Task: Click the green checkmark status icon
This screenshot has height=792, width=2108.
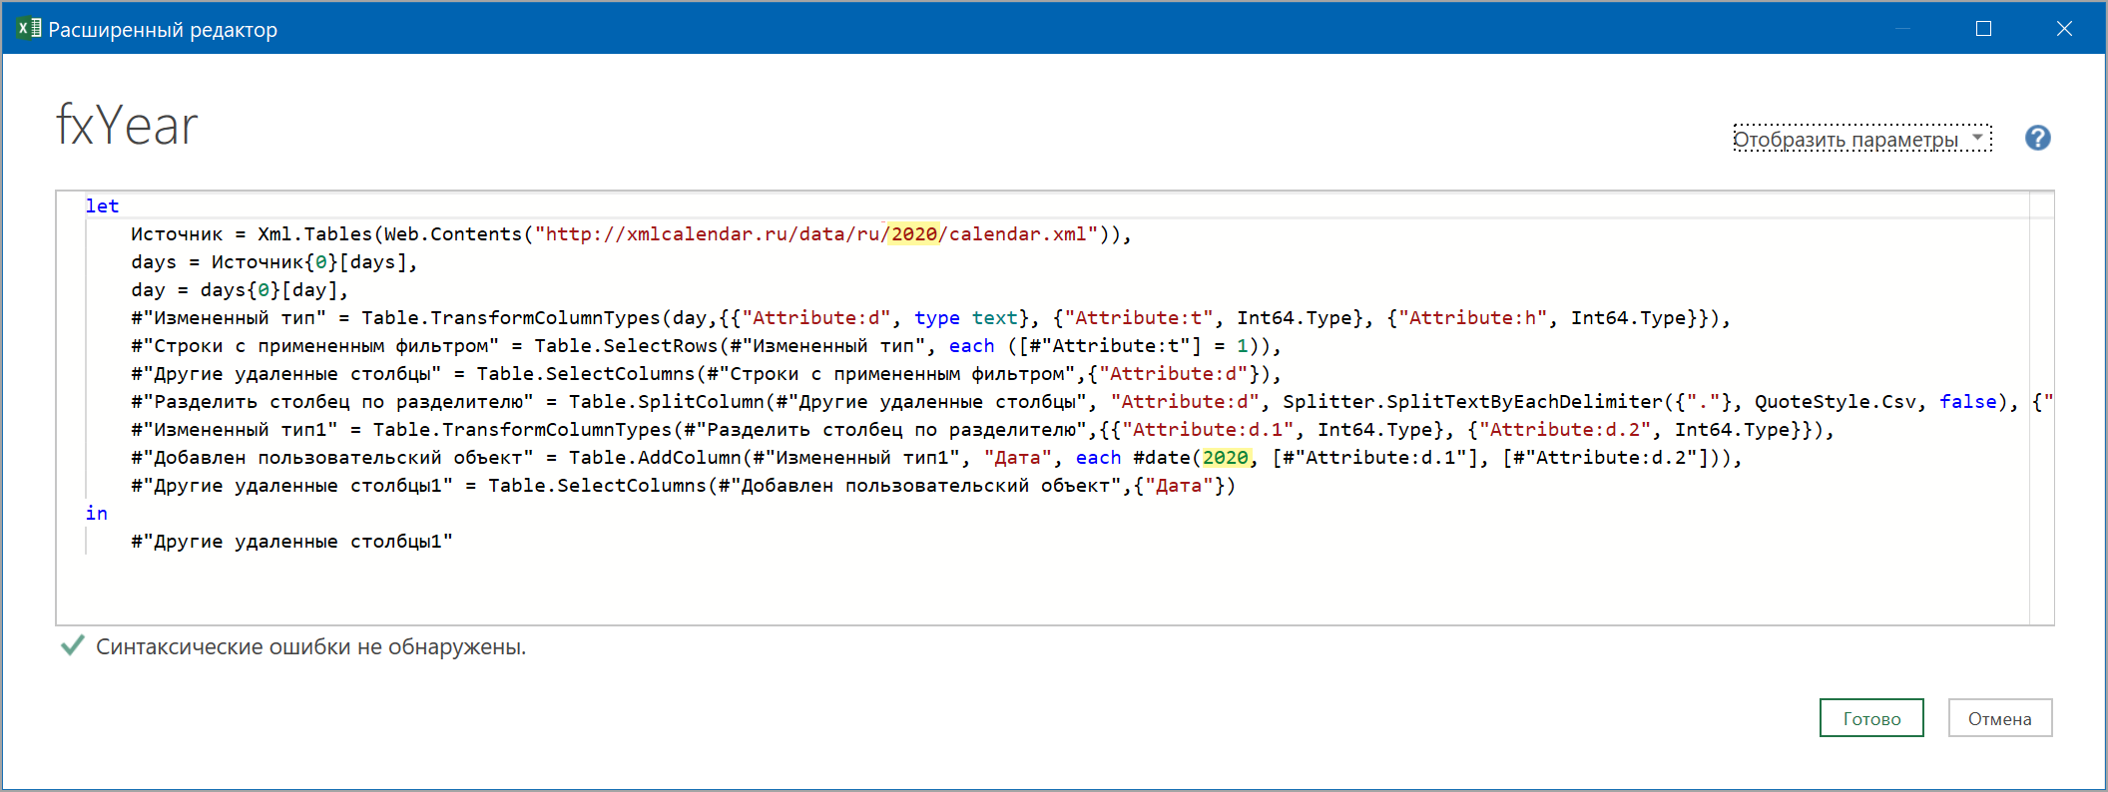Action: coord(72,646)
